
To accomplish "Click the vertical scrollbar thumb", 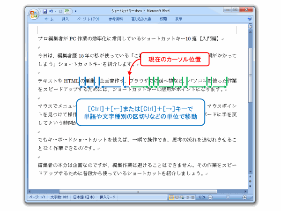I will (251, 75).
